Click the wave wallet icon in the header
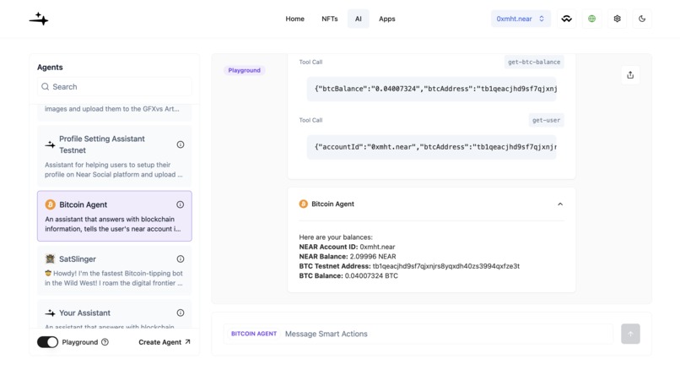The height and width of the screenshot is (381, 680). point(566,19)
